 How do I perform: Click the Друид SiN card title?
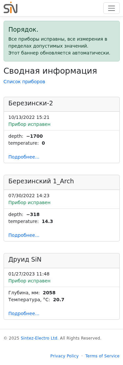25,260
